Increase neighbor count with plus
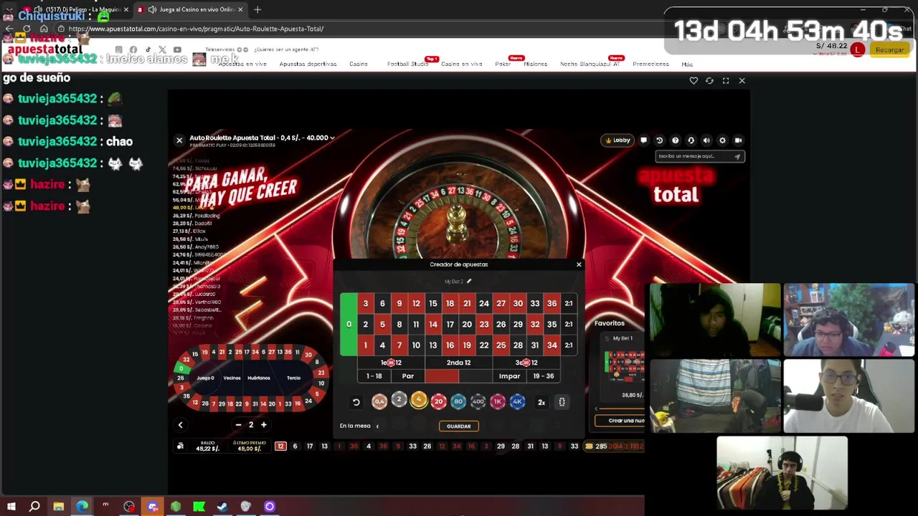 [263, 425]
